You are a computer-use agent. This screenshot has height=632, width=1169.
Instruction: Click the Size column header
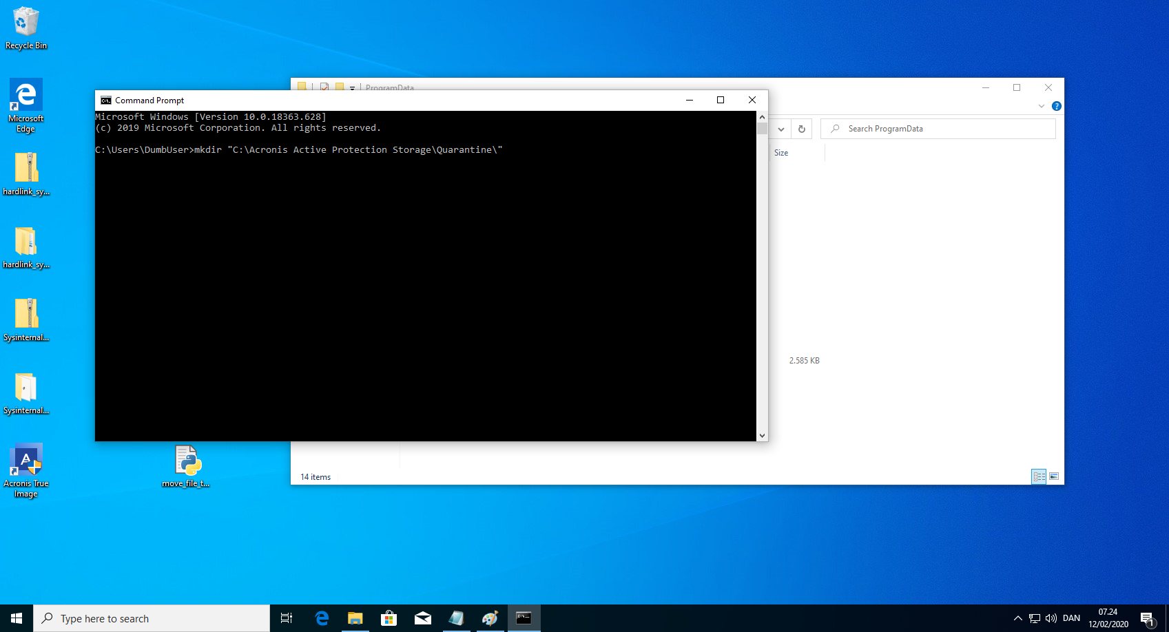click(x=781, y=153)
